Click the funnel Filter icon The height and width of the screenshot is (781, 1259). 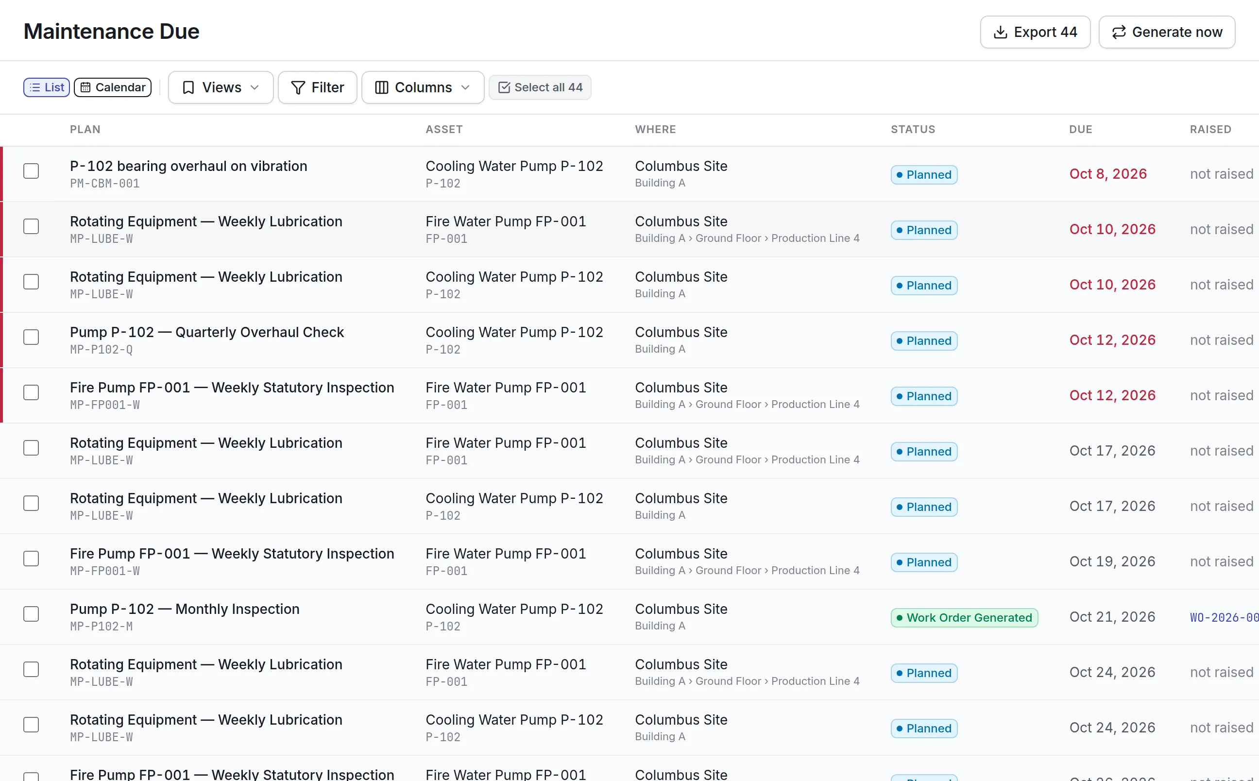point(298,88)
